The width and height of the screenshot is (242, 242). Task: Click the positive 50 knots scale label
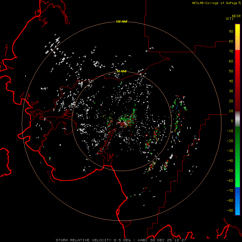click(x=231, y=71)
